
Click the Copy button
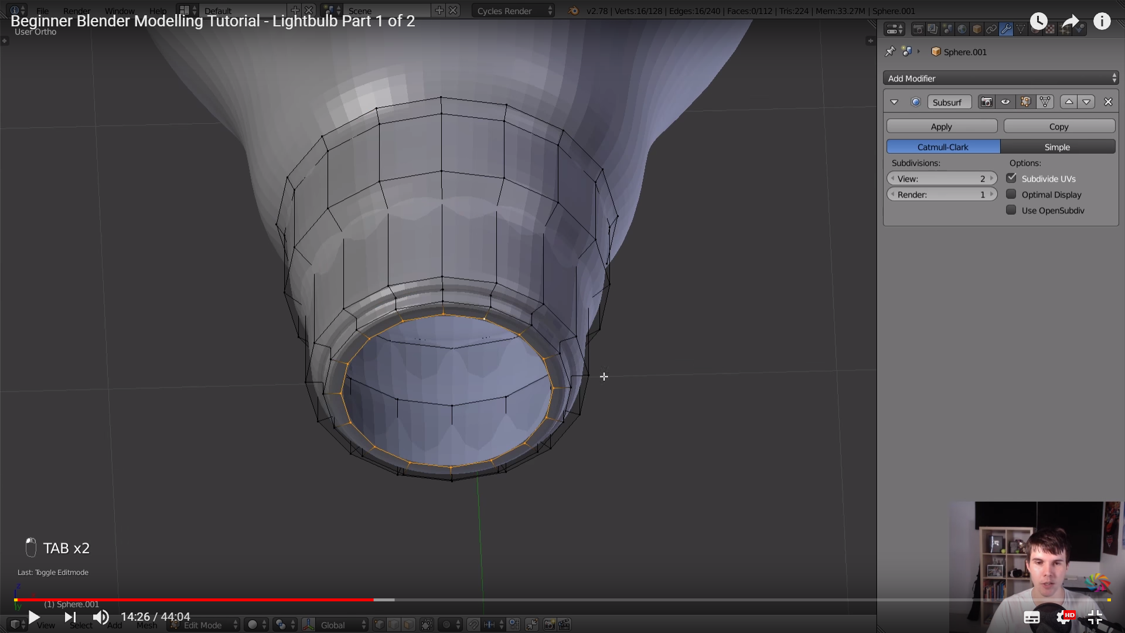pyautogui.click(x=1057, y=126)
